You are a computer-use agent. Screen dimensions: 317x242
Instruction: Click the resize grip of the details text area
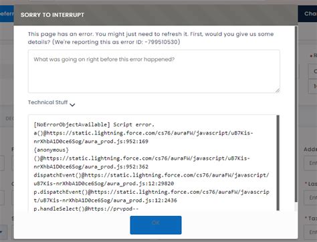(x=278, y=90)
